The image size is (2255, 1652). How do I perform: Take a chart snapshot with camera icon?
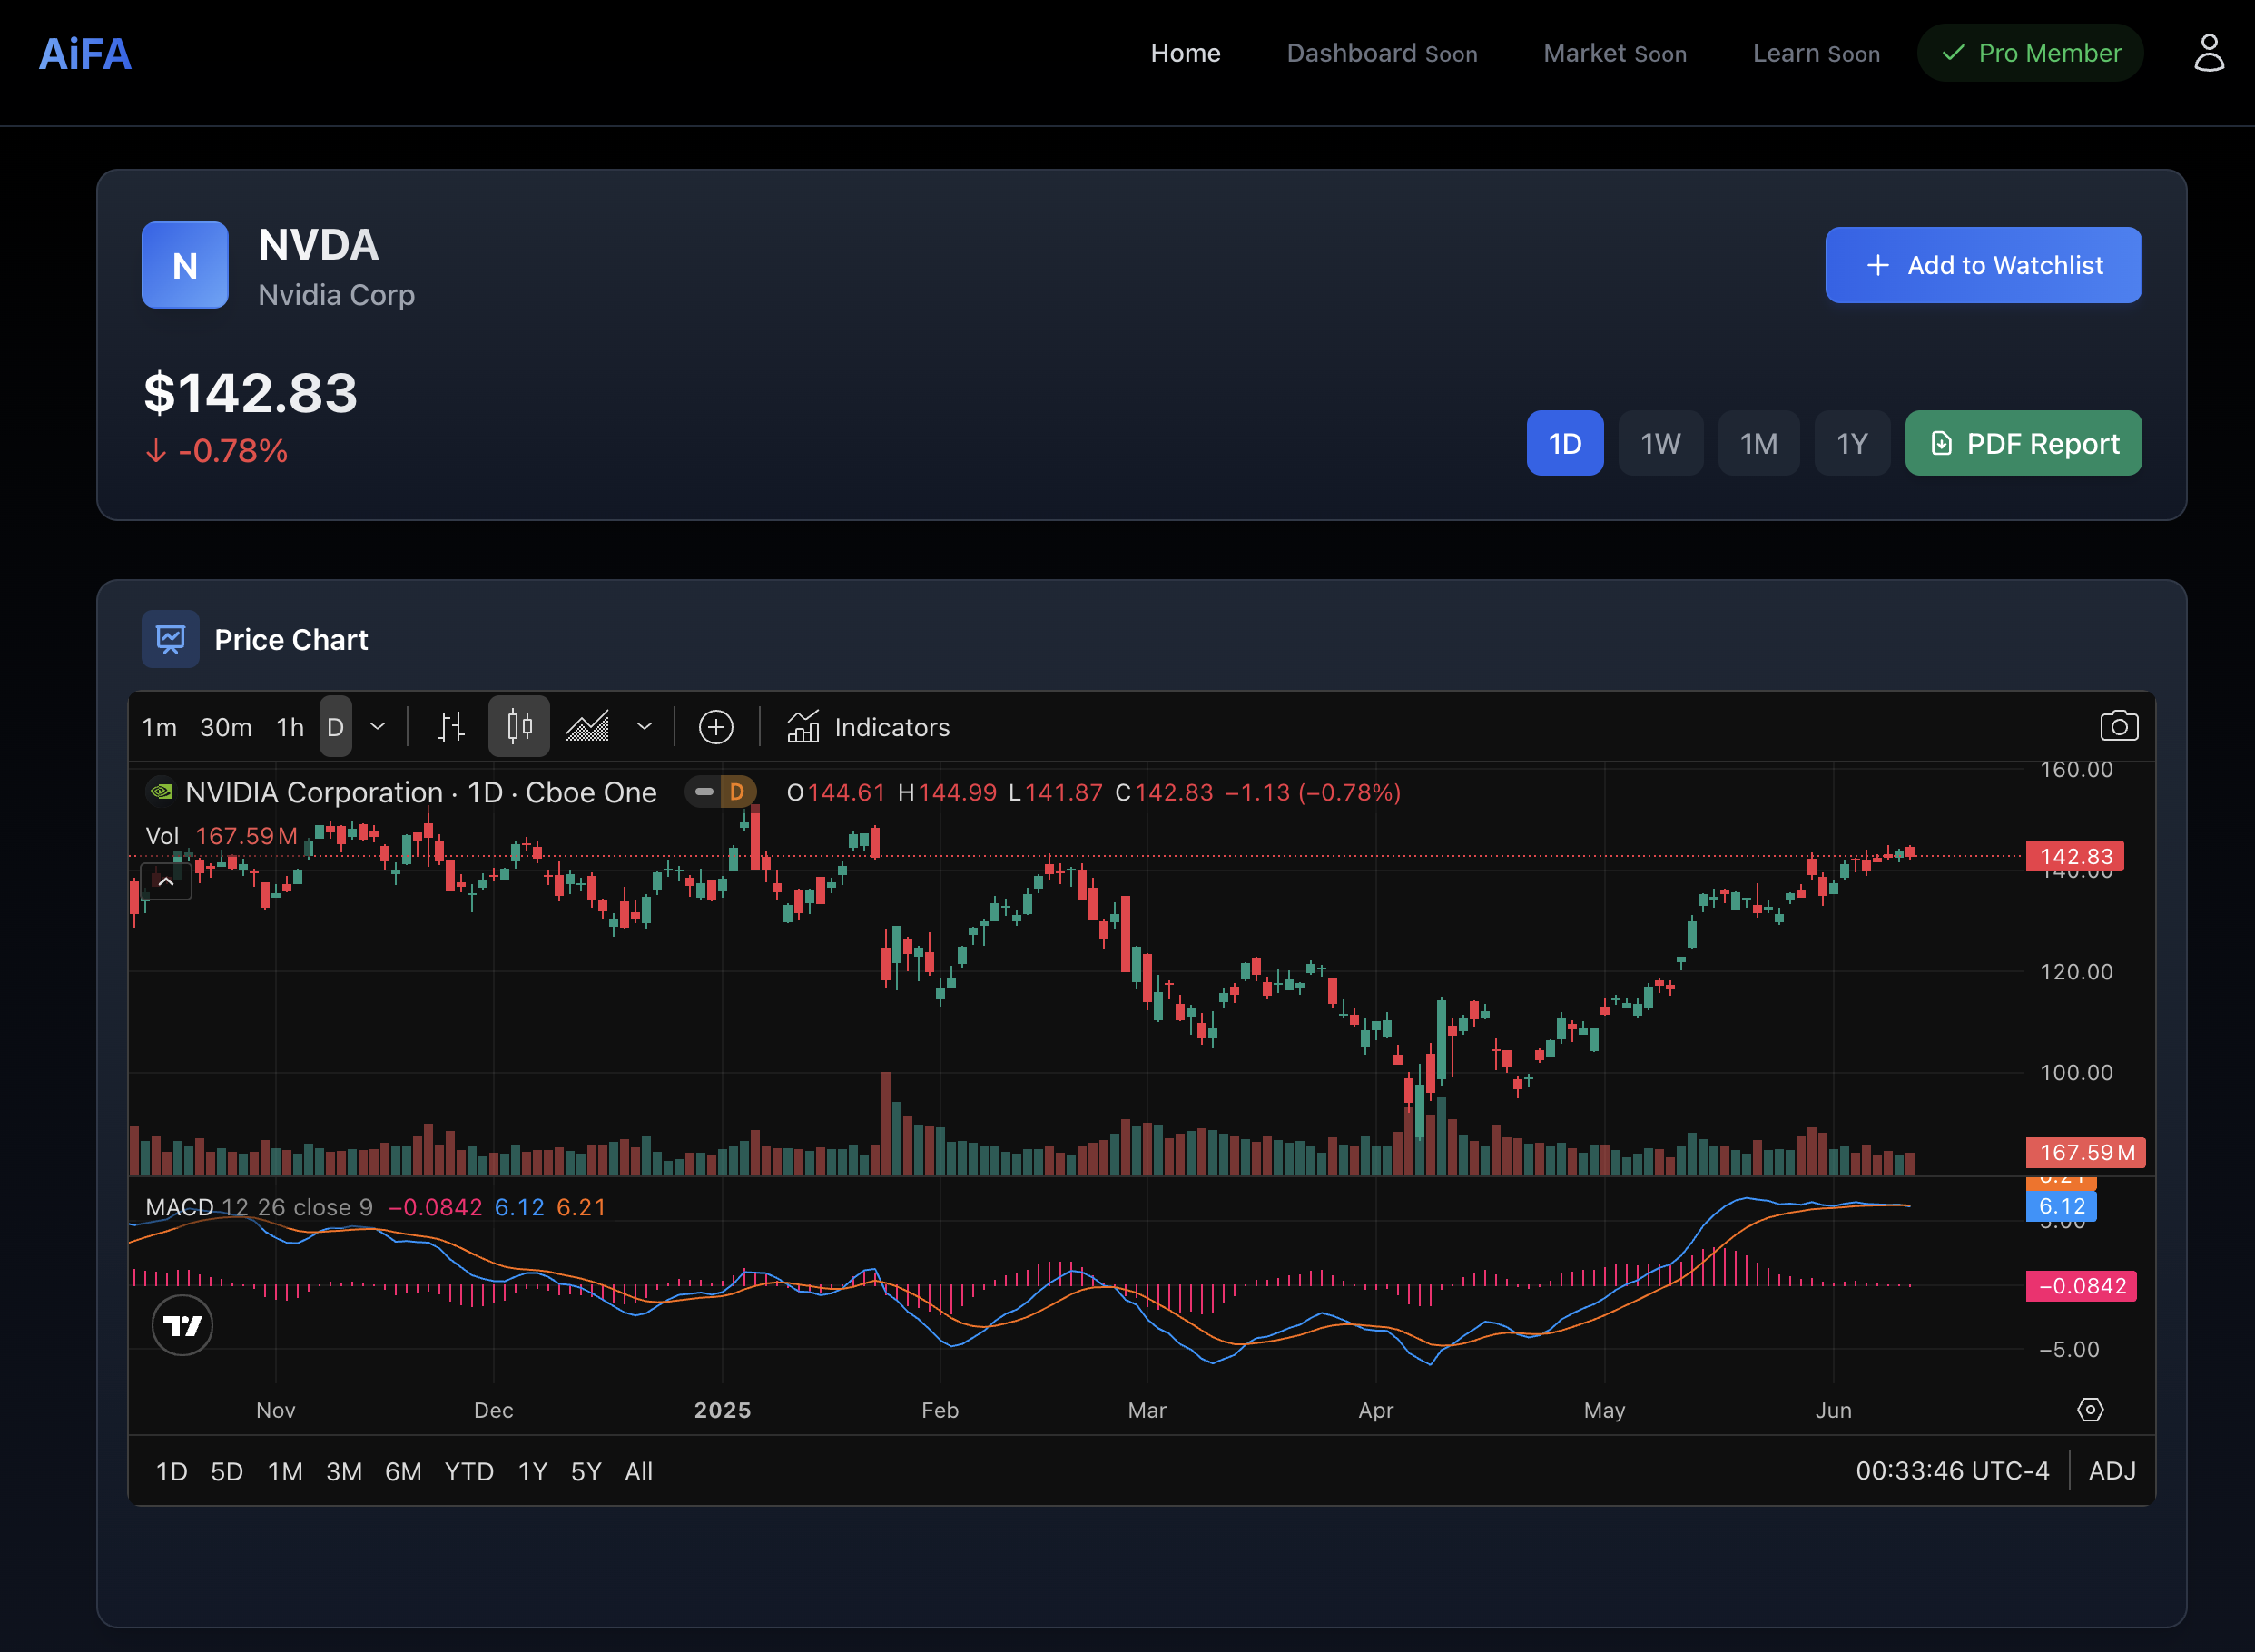point(2118,726)
